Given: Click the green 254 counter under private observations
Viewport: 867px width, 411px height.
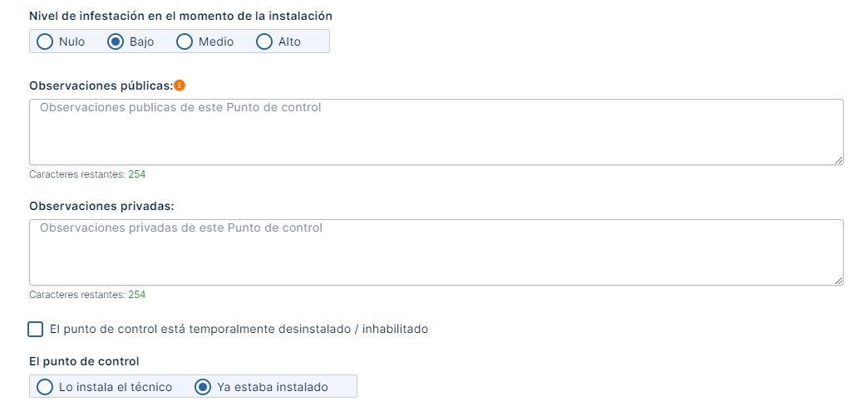Looking at the screenshot, I should pos(137,295).
